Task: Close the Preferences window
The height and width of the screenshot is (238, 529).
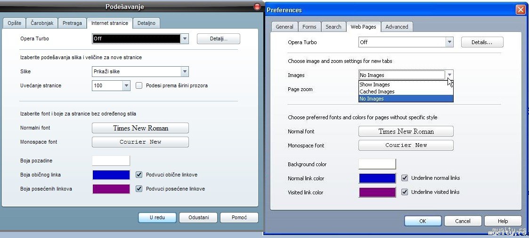Action: pos(521,10)
